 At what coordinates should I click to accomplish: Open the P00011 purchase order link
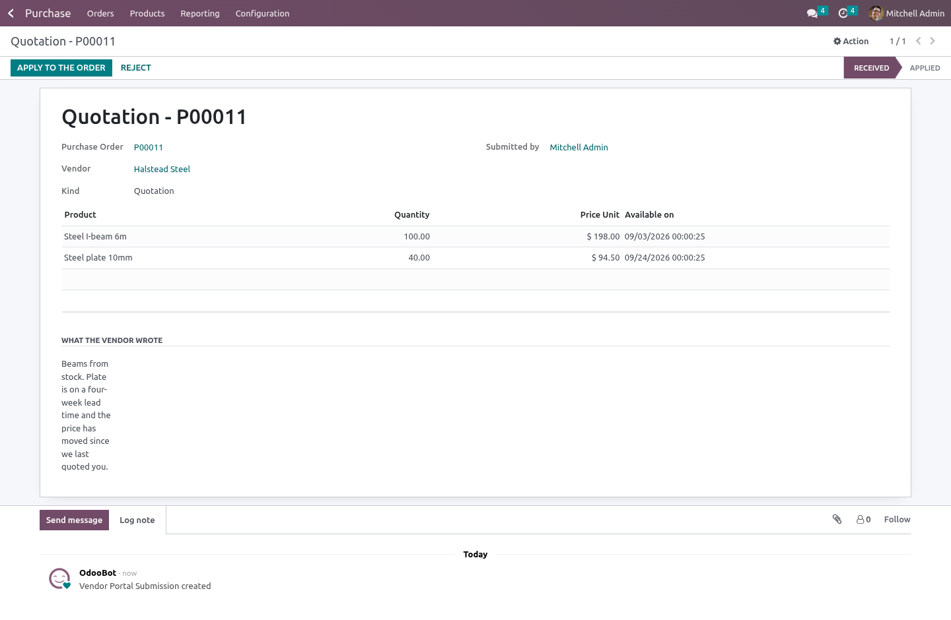tap(149, 147)
